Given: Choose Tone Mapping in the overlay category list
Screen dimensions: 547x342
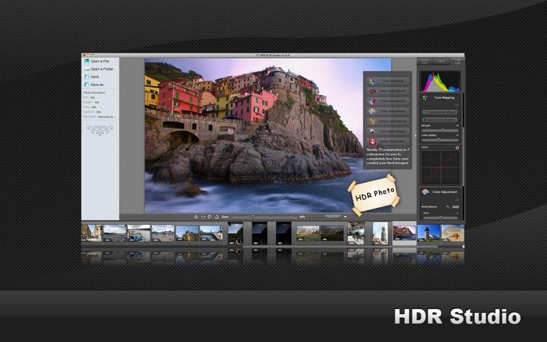Looking at the screenshot, I should coord(388,81).
